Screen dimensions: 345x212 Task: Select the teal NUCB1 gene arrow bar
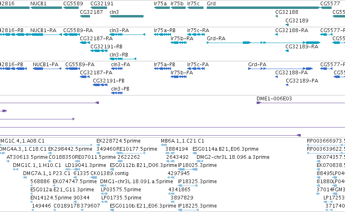(46, 8)
